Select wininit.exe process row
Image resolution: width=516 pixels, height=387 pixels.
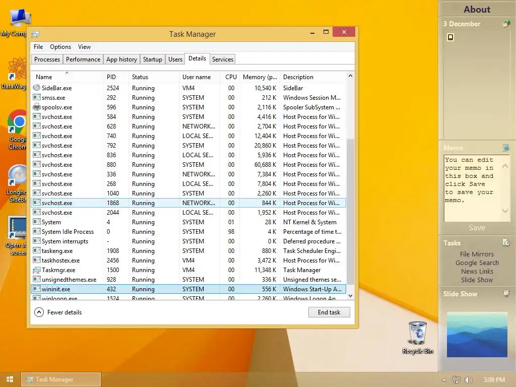click(x=188, y=289)
